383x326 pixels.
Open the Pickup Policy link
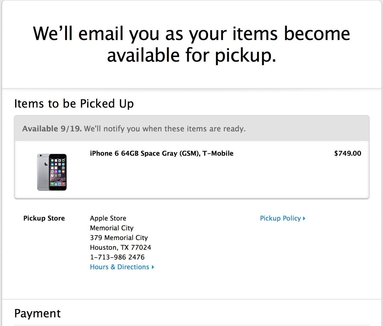pyautogui.click(x=280, y=218)
